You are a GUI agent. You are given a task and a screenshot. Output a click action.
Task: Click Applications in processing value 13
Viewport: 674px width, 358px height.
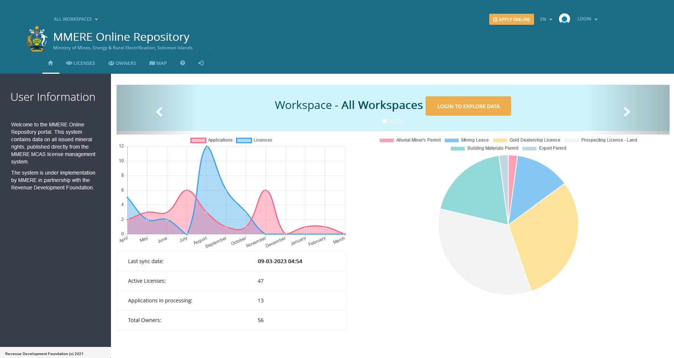pyautogui.click(x=261, y=301)
